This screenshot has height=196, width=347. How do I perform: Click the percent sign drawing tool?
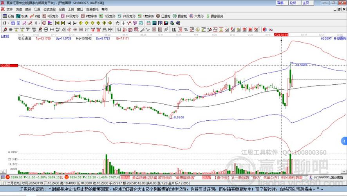click(x=186, y=29)
